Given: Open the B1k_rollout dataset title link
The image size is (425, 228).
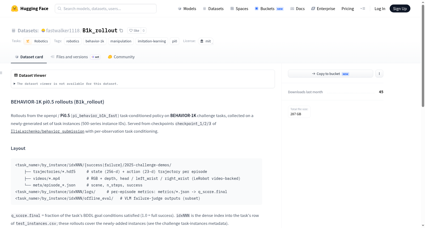Looking at the screenshot, I should tap(100, 30).
